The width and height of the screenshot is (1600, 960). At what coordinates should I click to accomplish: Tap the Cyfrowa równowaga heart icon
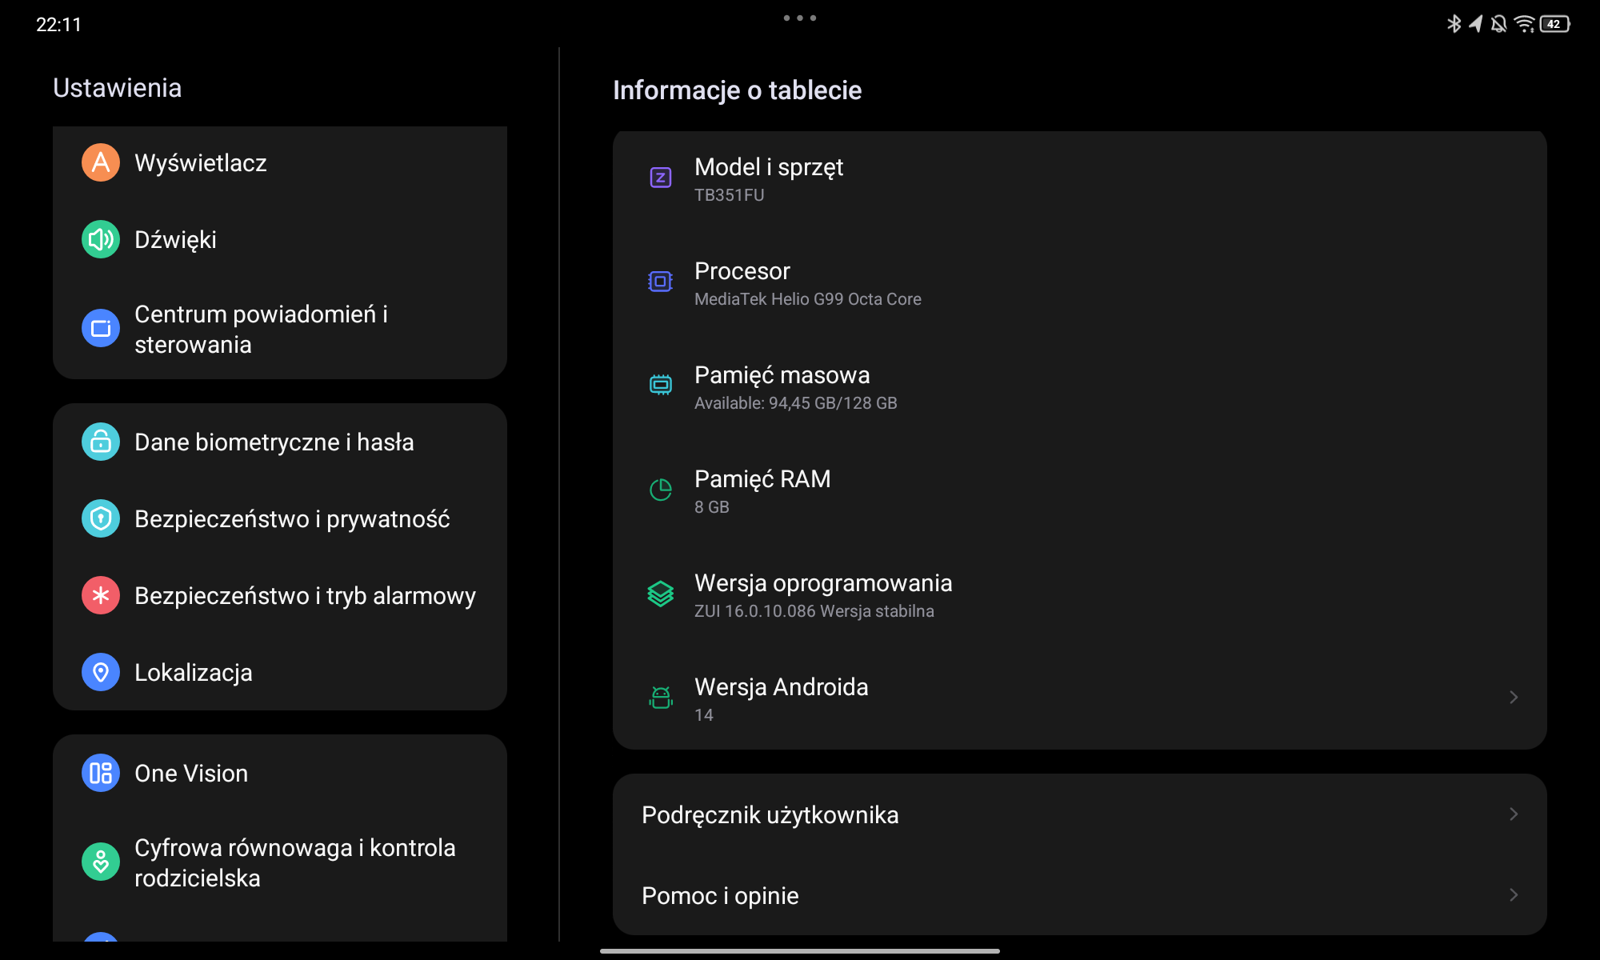click(101, 862)
